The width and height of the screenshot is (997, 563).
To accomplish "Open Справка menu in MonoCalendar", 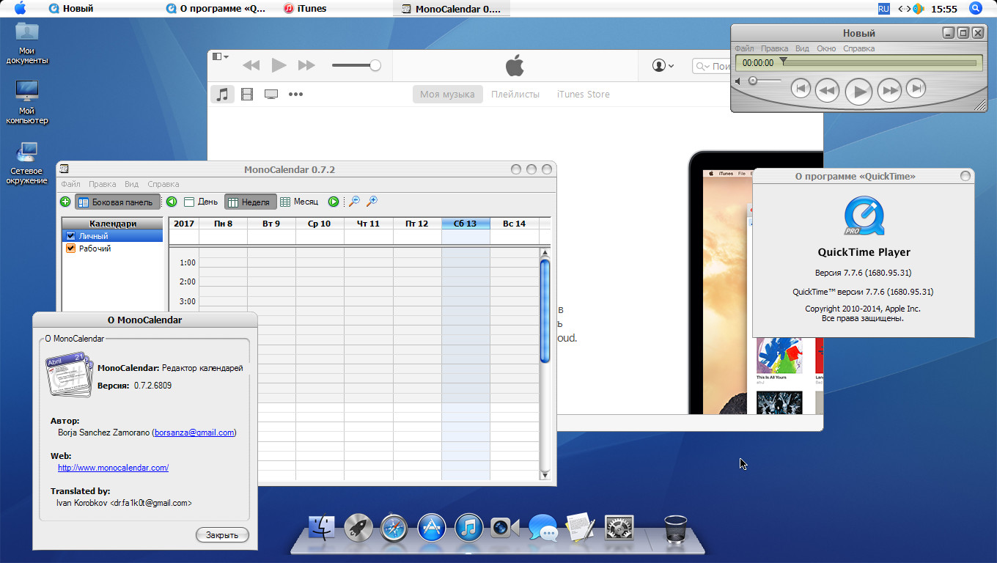I will click(163, 184).
